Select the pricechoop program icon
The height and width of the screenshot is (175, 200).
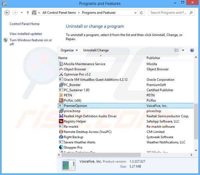point(61,111)
